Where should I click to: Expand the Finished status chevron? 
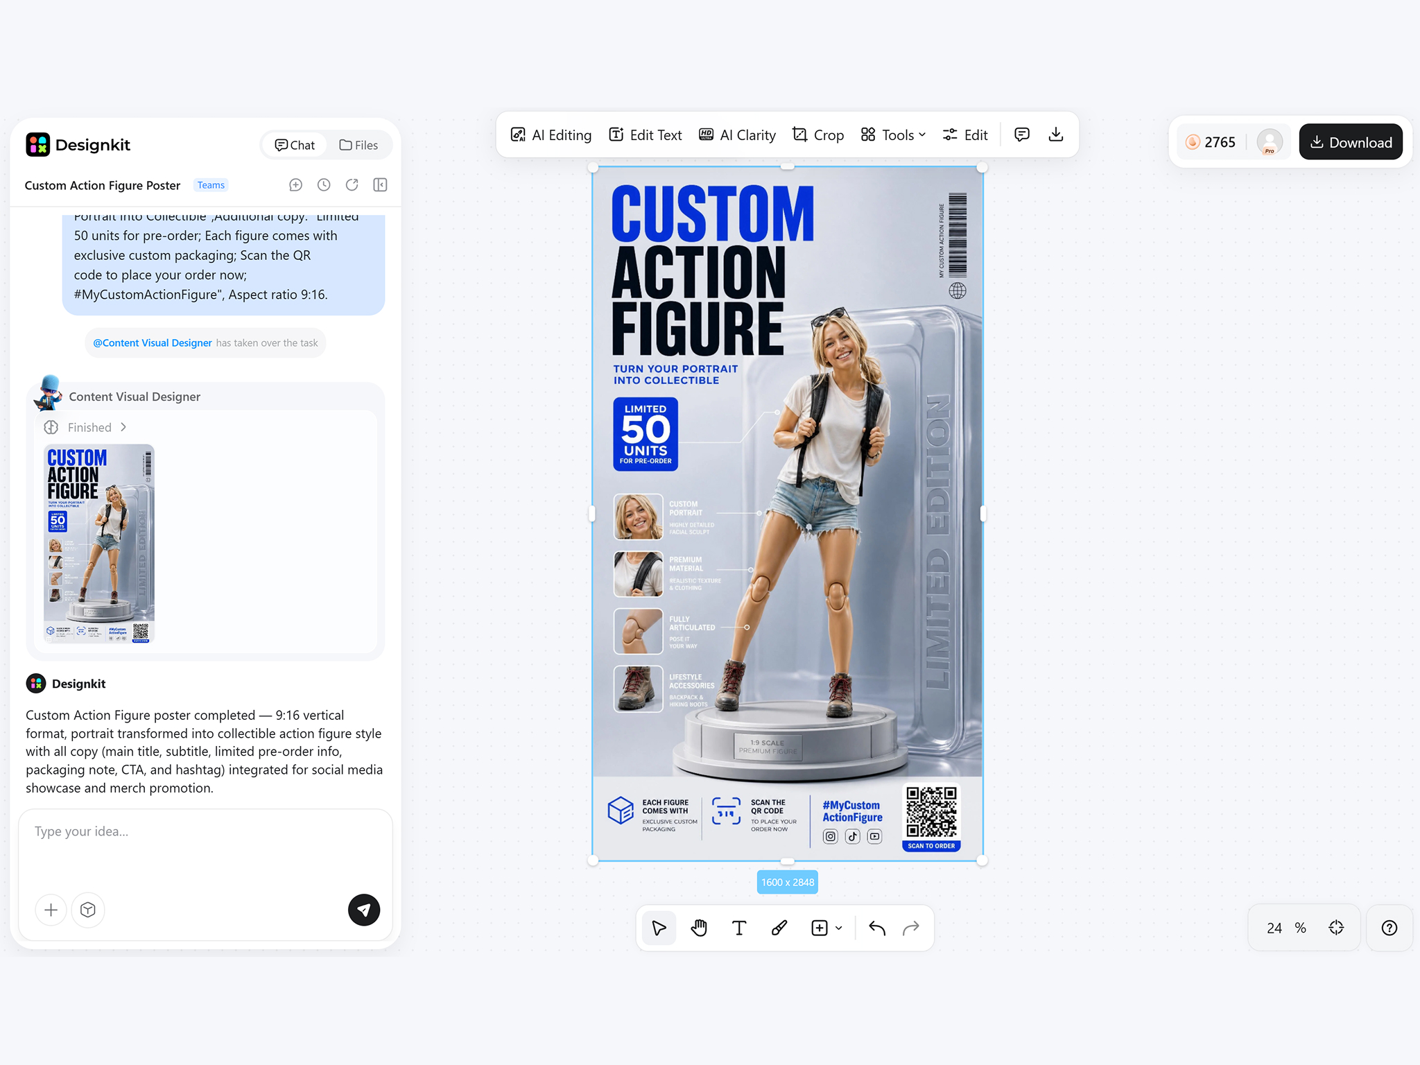click(x=123, y=427)
